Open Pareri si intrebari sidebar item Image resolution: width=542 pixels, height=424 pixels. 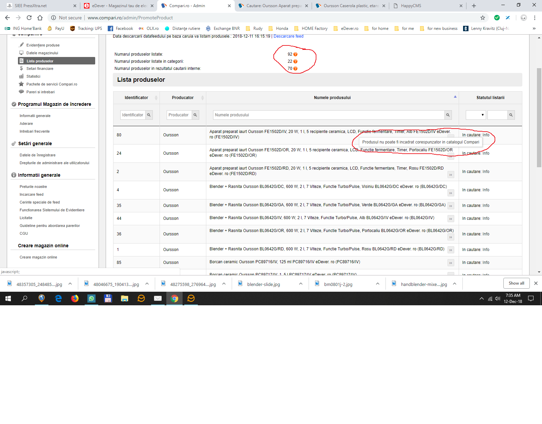40,92
